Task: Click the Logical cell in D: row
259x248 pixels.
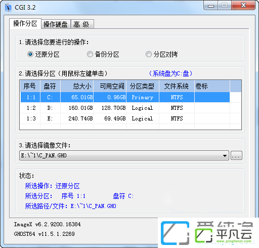Action: [x=142, y=108]
